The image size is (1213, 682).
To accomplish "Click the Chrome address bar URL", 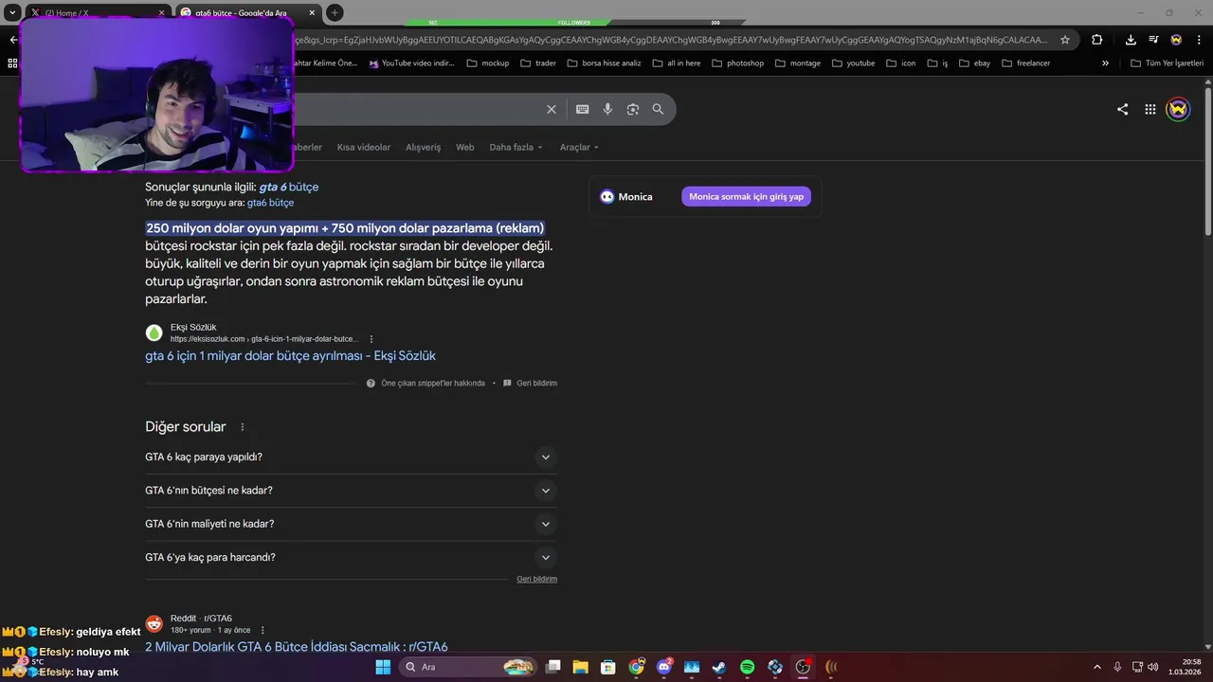I will [x=671, y=40].
